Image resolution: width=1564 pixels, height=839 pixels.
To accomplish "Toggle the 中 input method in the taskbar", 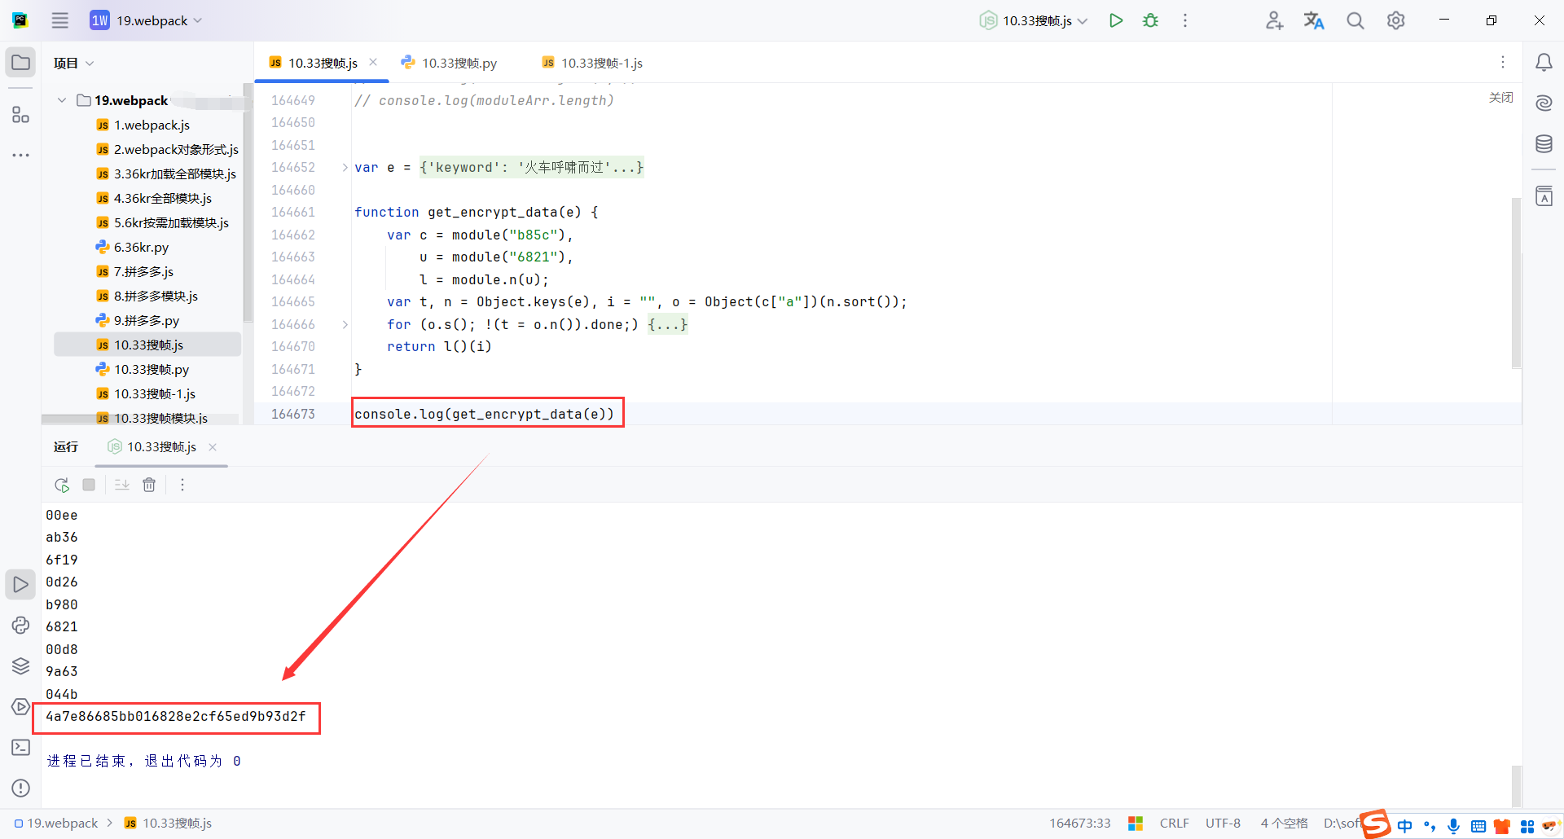I will pos(1404,824).
